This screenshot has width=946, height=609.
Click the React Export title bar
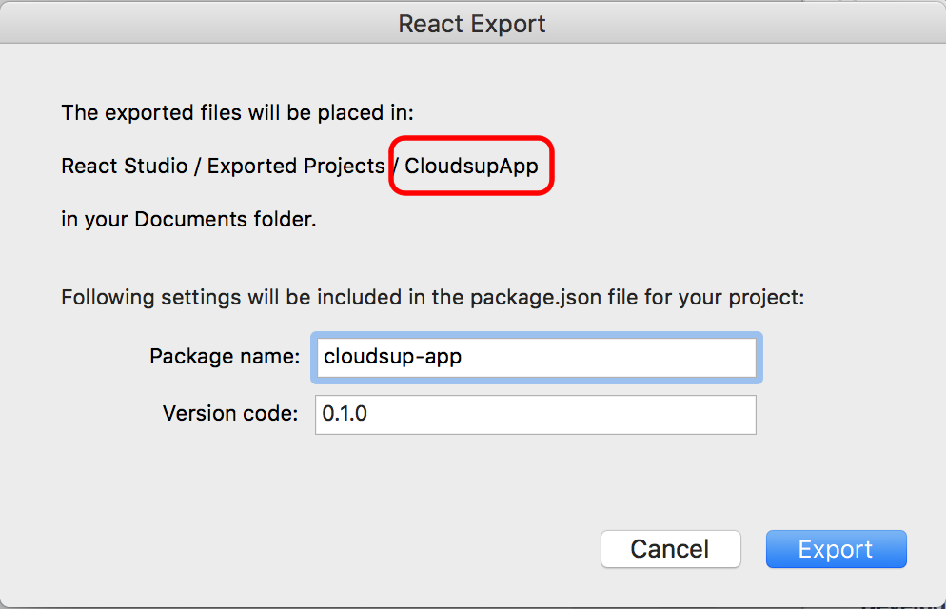(x=472, y=24)
